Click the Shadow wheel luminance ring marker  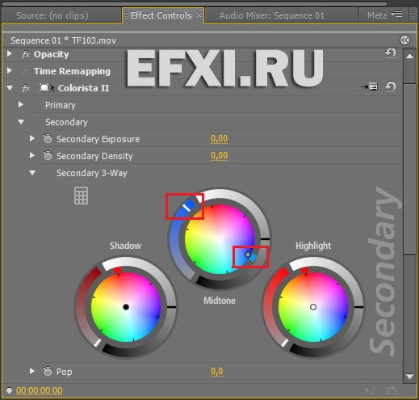coord(171,307)
